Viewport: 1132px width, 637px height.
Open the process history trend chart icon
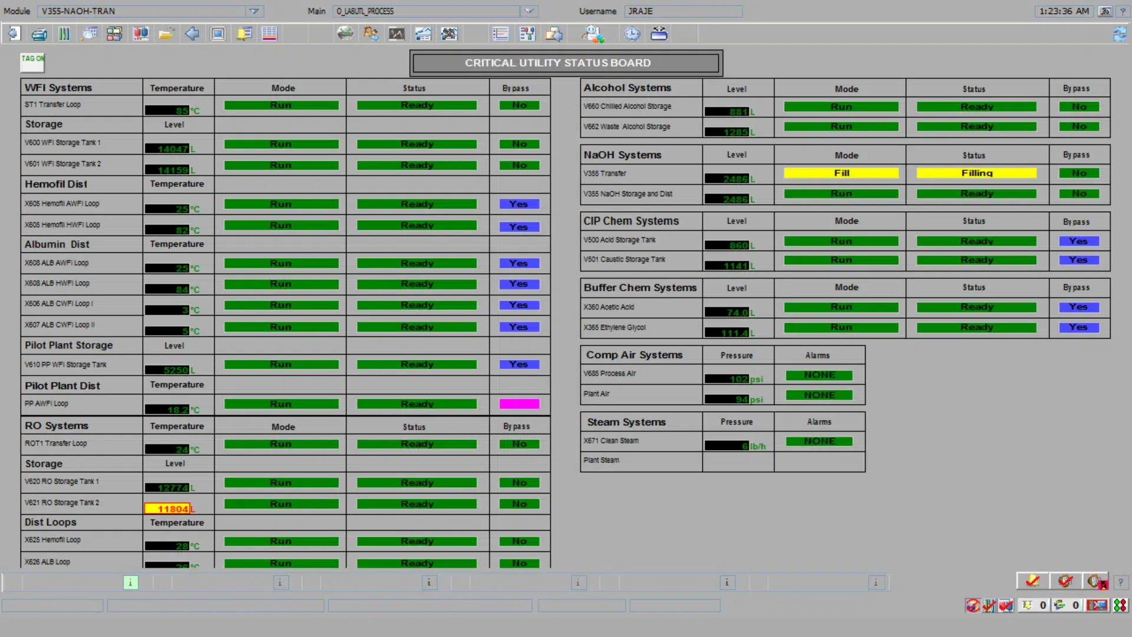click(397, 34)
